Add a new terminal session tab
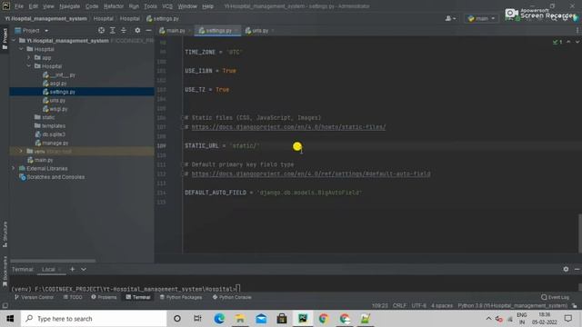 73,269
